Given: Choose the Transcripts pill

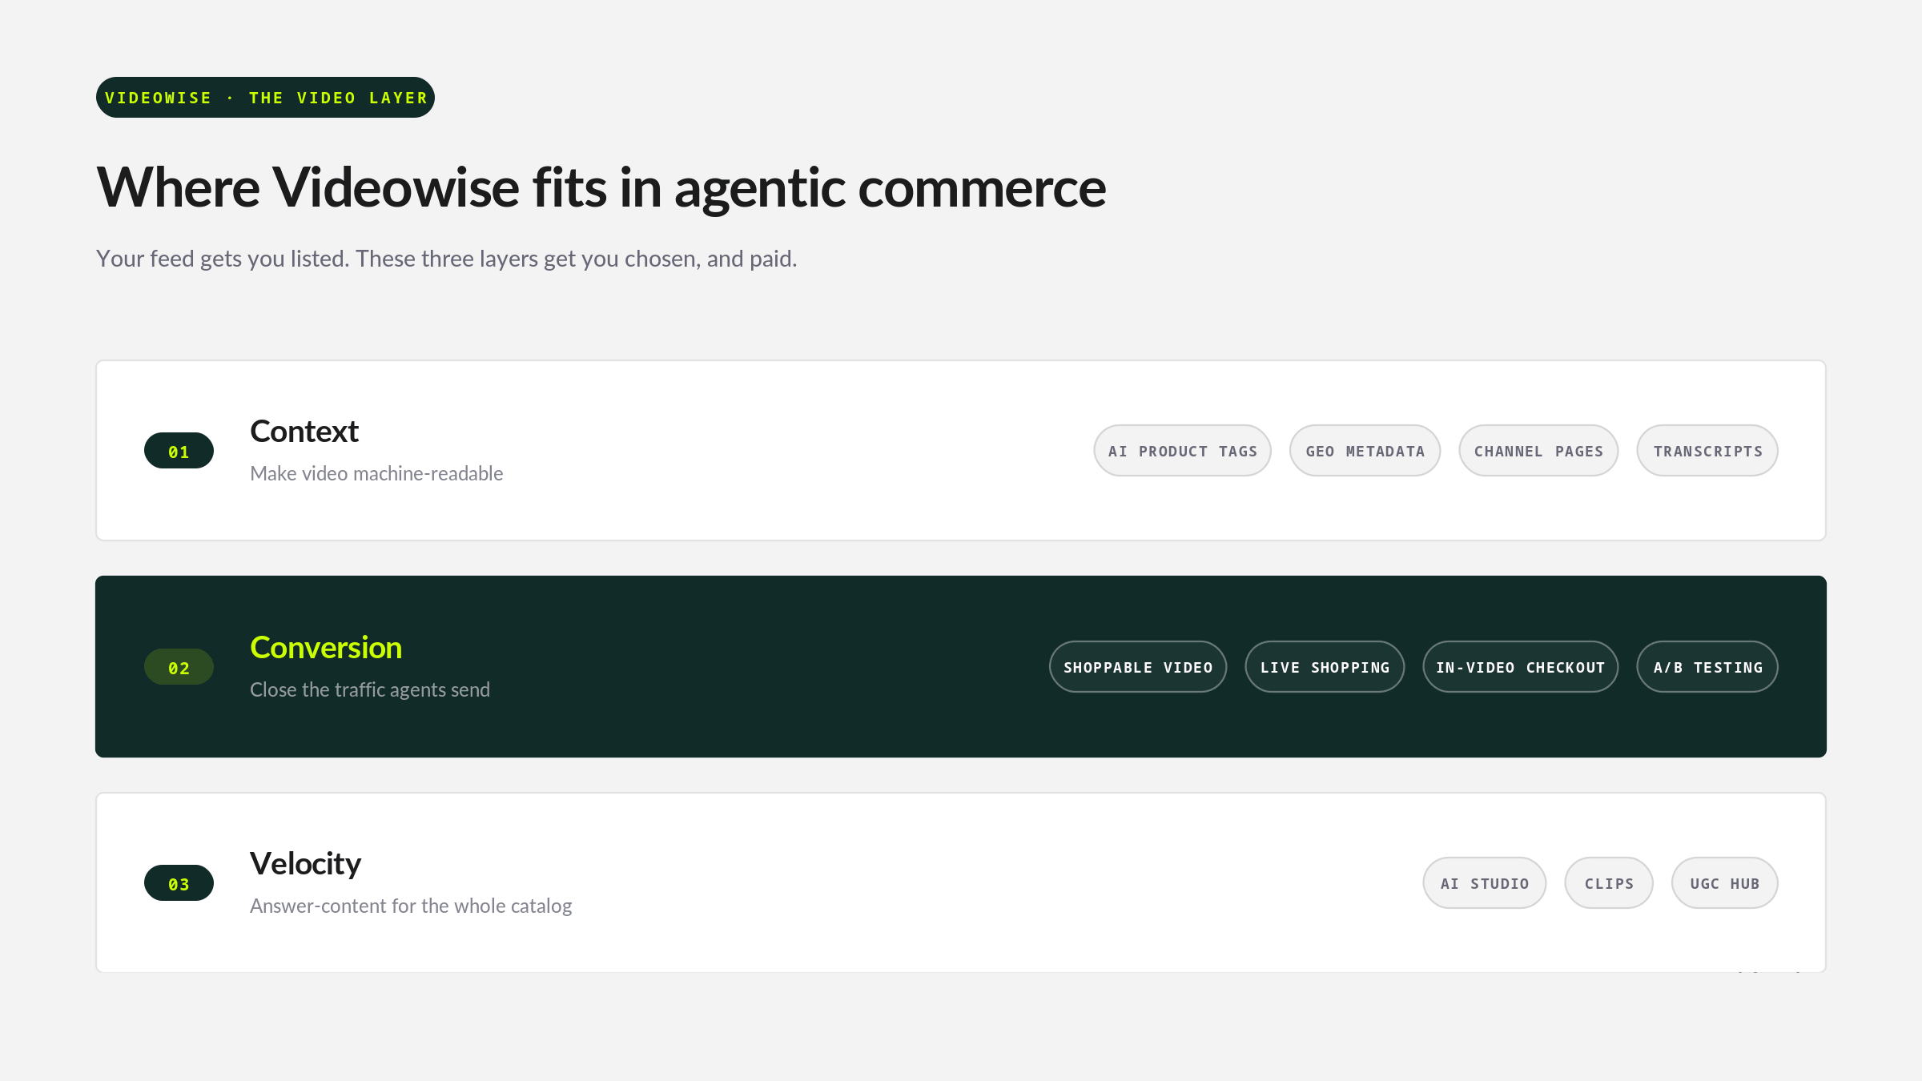Looking at the screenshot, I should 1707,451.
